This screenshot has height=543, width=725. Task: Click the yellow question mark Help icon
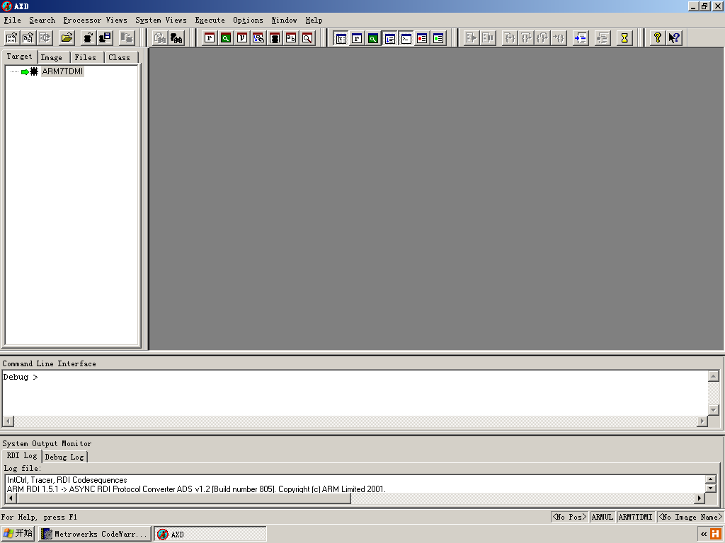click(657, 38)
